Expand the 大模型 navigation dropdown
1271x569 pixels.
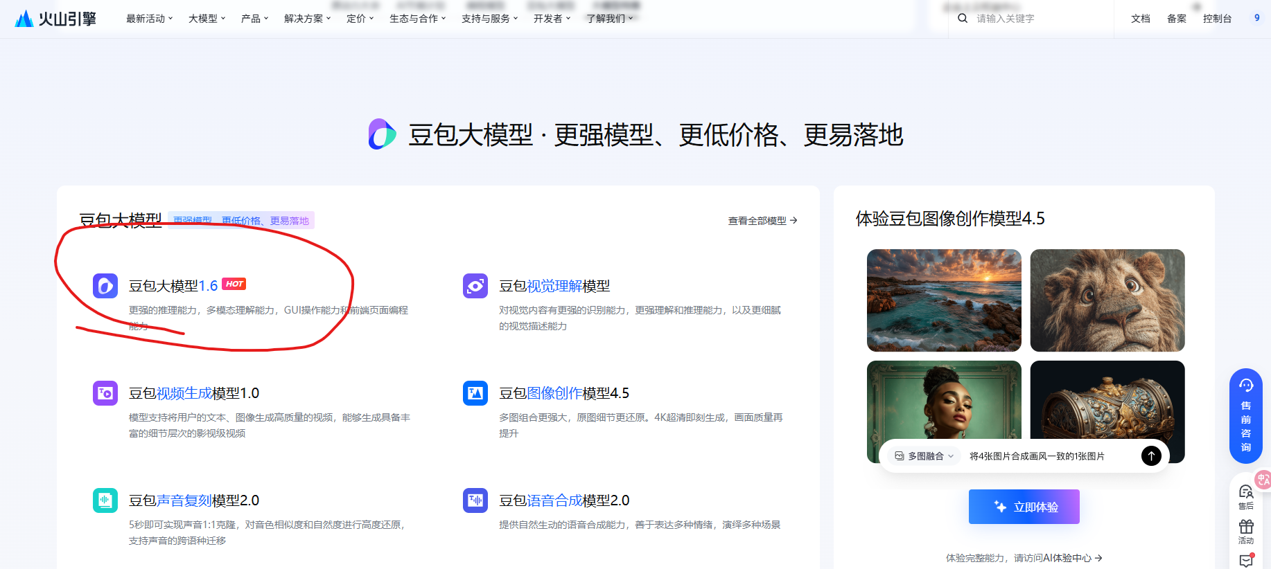pyautogui.click(x=207, y=19)
